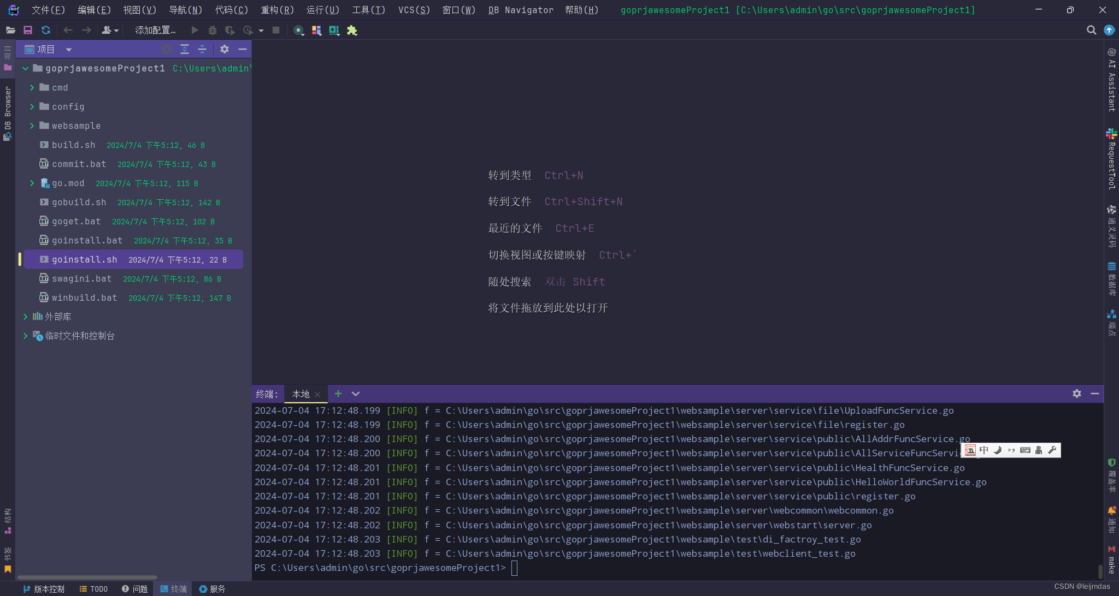The width and height of the screenshot is (1119, 596).
Task: Click the Search Everywhere magnifier icon
Action: point(1092,31)
